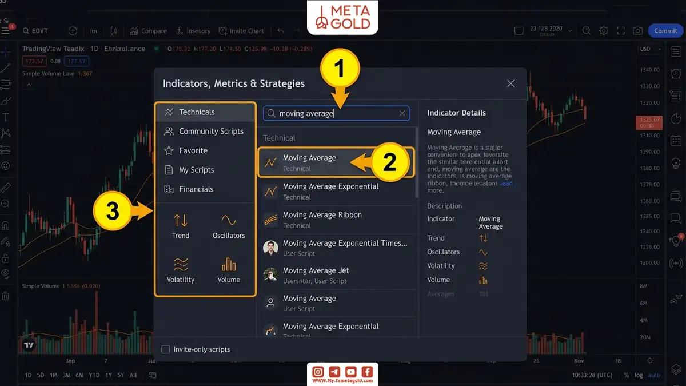Close the Indicators dialog

coord(510,83)
